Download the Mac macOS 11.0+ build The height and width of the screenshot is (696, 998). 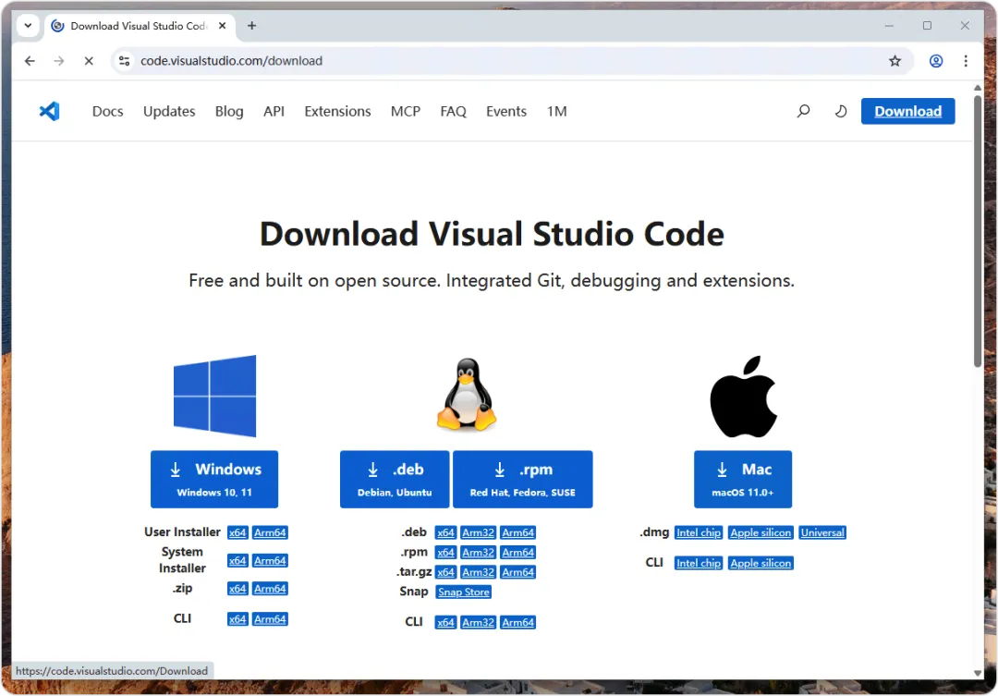[x=743, y=480]
